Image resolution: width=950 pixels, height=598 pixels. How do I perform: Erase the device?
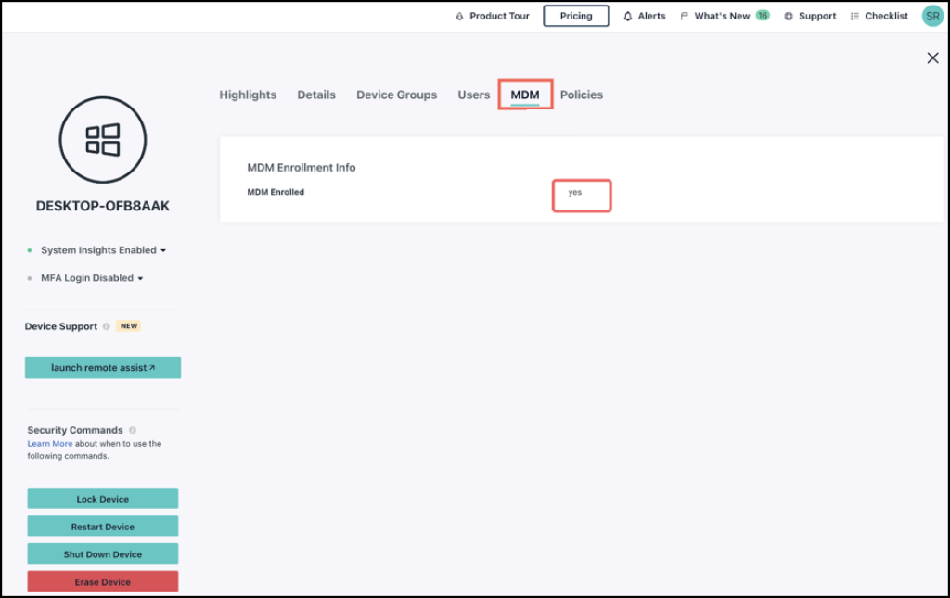tap(102, 581)
